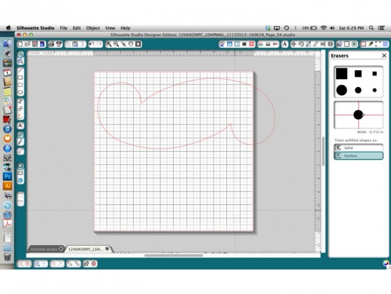Open the Object menu

pyautogui.click(x=93, y=28)
